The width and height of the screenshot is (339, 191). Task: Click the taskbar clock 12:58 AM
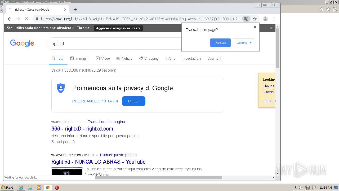coord(325,188)
